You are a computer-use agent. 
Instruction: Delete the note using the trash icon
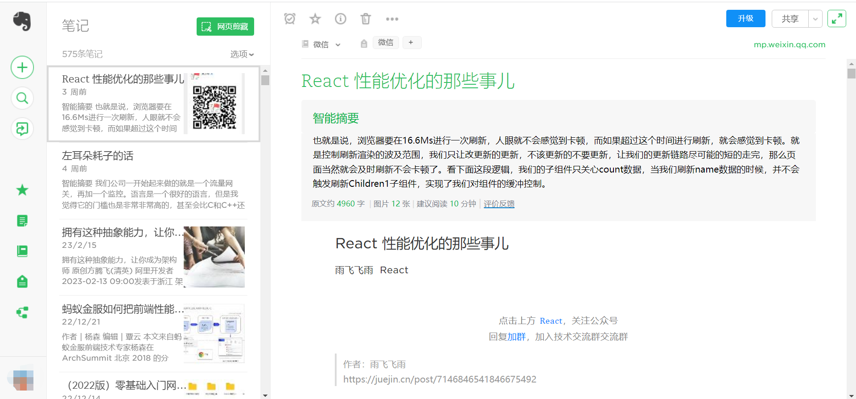[x=366, y=19]
